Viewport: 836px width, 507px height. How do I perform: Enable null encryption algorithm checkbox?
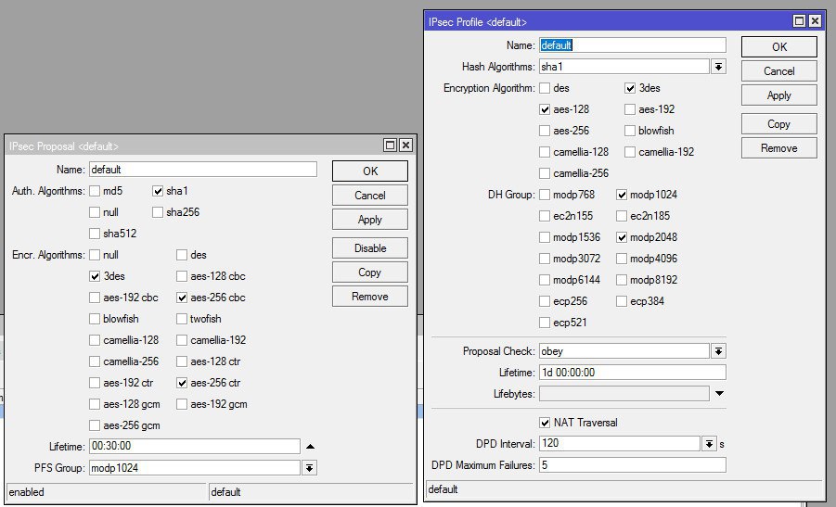tap(95, 255)
